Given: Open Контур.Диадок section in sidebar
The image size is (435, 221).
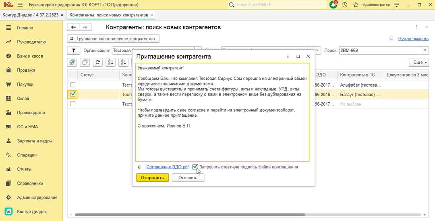Looking at the screenshot, I should tap(32, 212).
